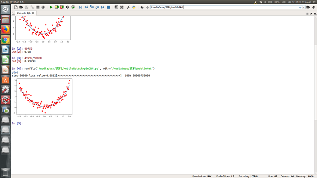Clear the console with eraser icon
Image resolution: width=317 pixels, height=178 pixels.
311,13
